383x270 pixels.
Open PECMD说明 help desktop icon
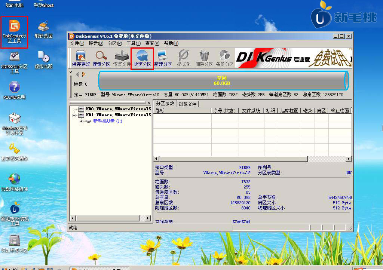pos(14,90)
